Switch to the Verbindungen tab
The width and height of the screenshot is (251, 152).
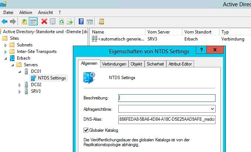pyautogui.click(x=114, y=64)
